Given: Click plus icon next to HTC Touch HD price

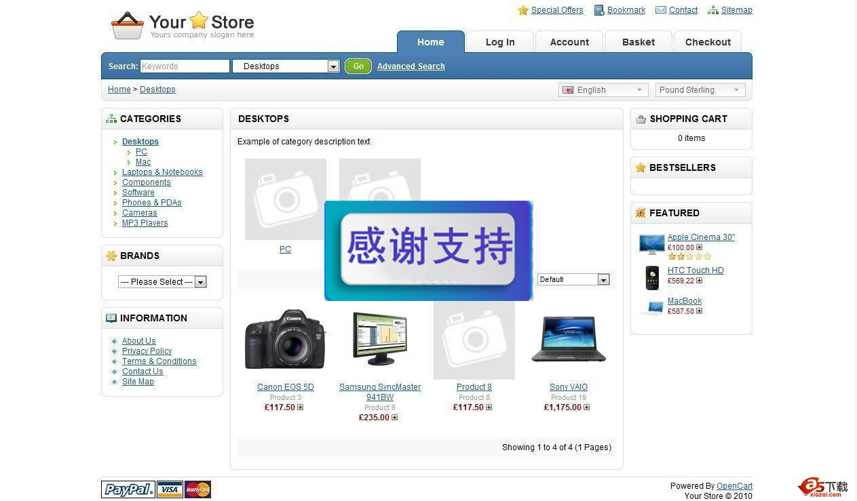Looking at the screenshot, I should click(x=699, y=281).
